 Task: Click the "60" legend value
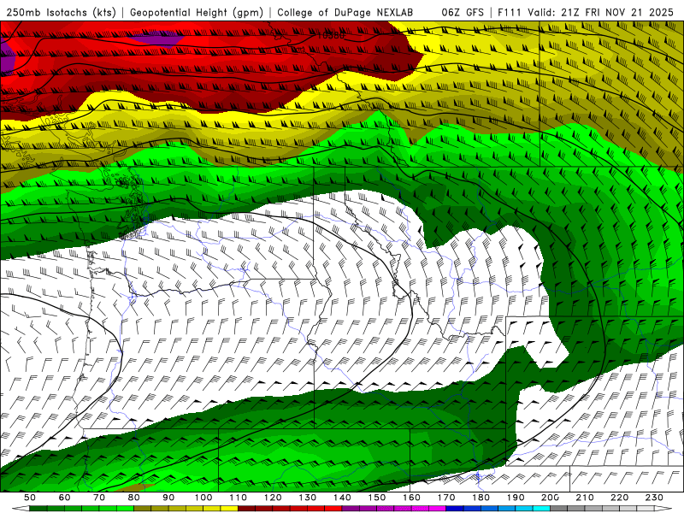(x=64, y=498)
